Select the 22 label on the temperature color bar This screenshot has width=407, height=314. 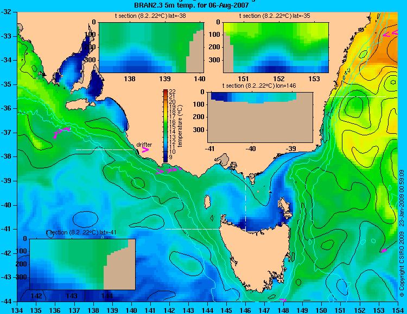tap(173, 91)
